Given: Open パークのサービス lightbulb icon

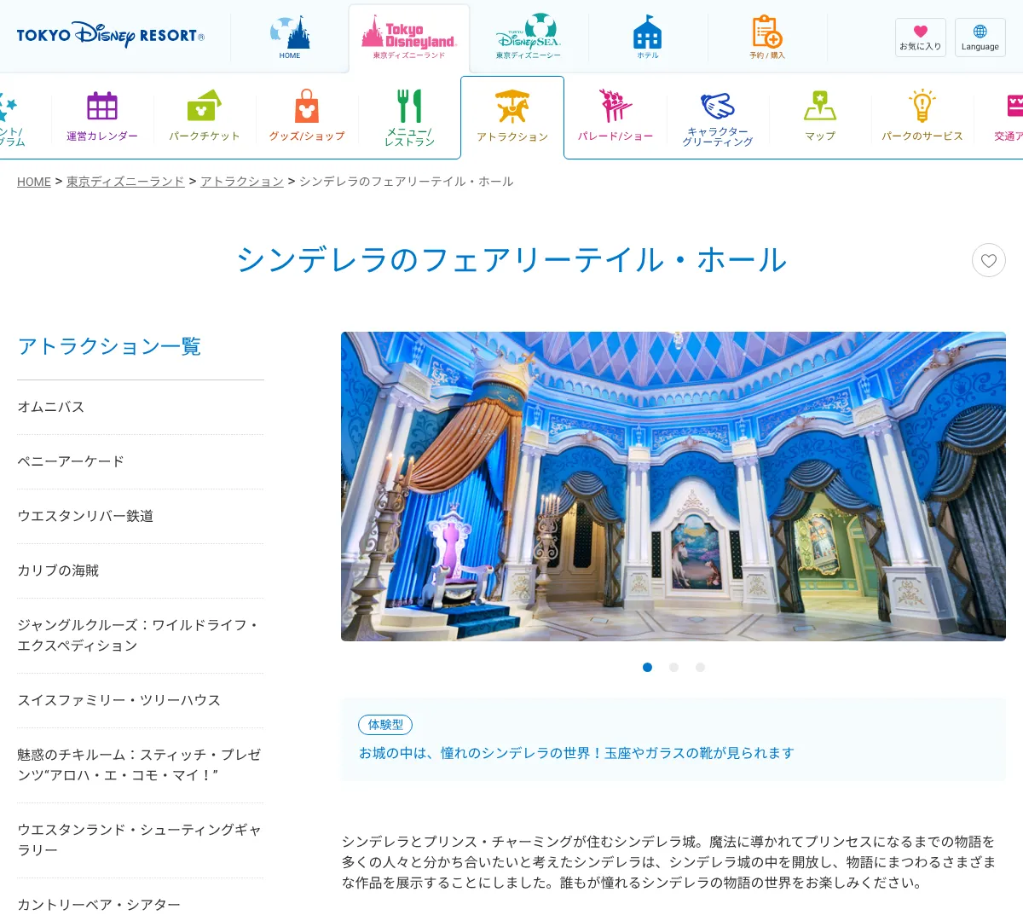Looking at the screenshot, I should click(x=922, y=116).
